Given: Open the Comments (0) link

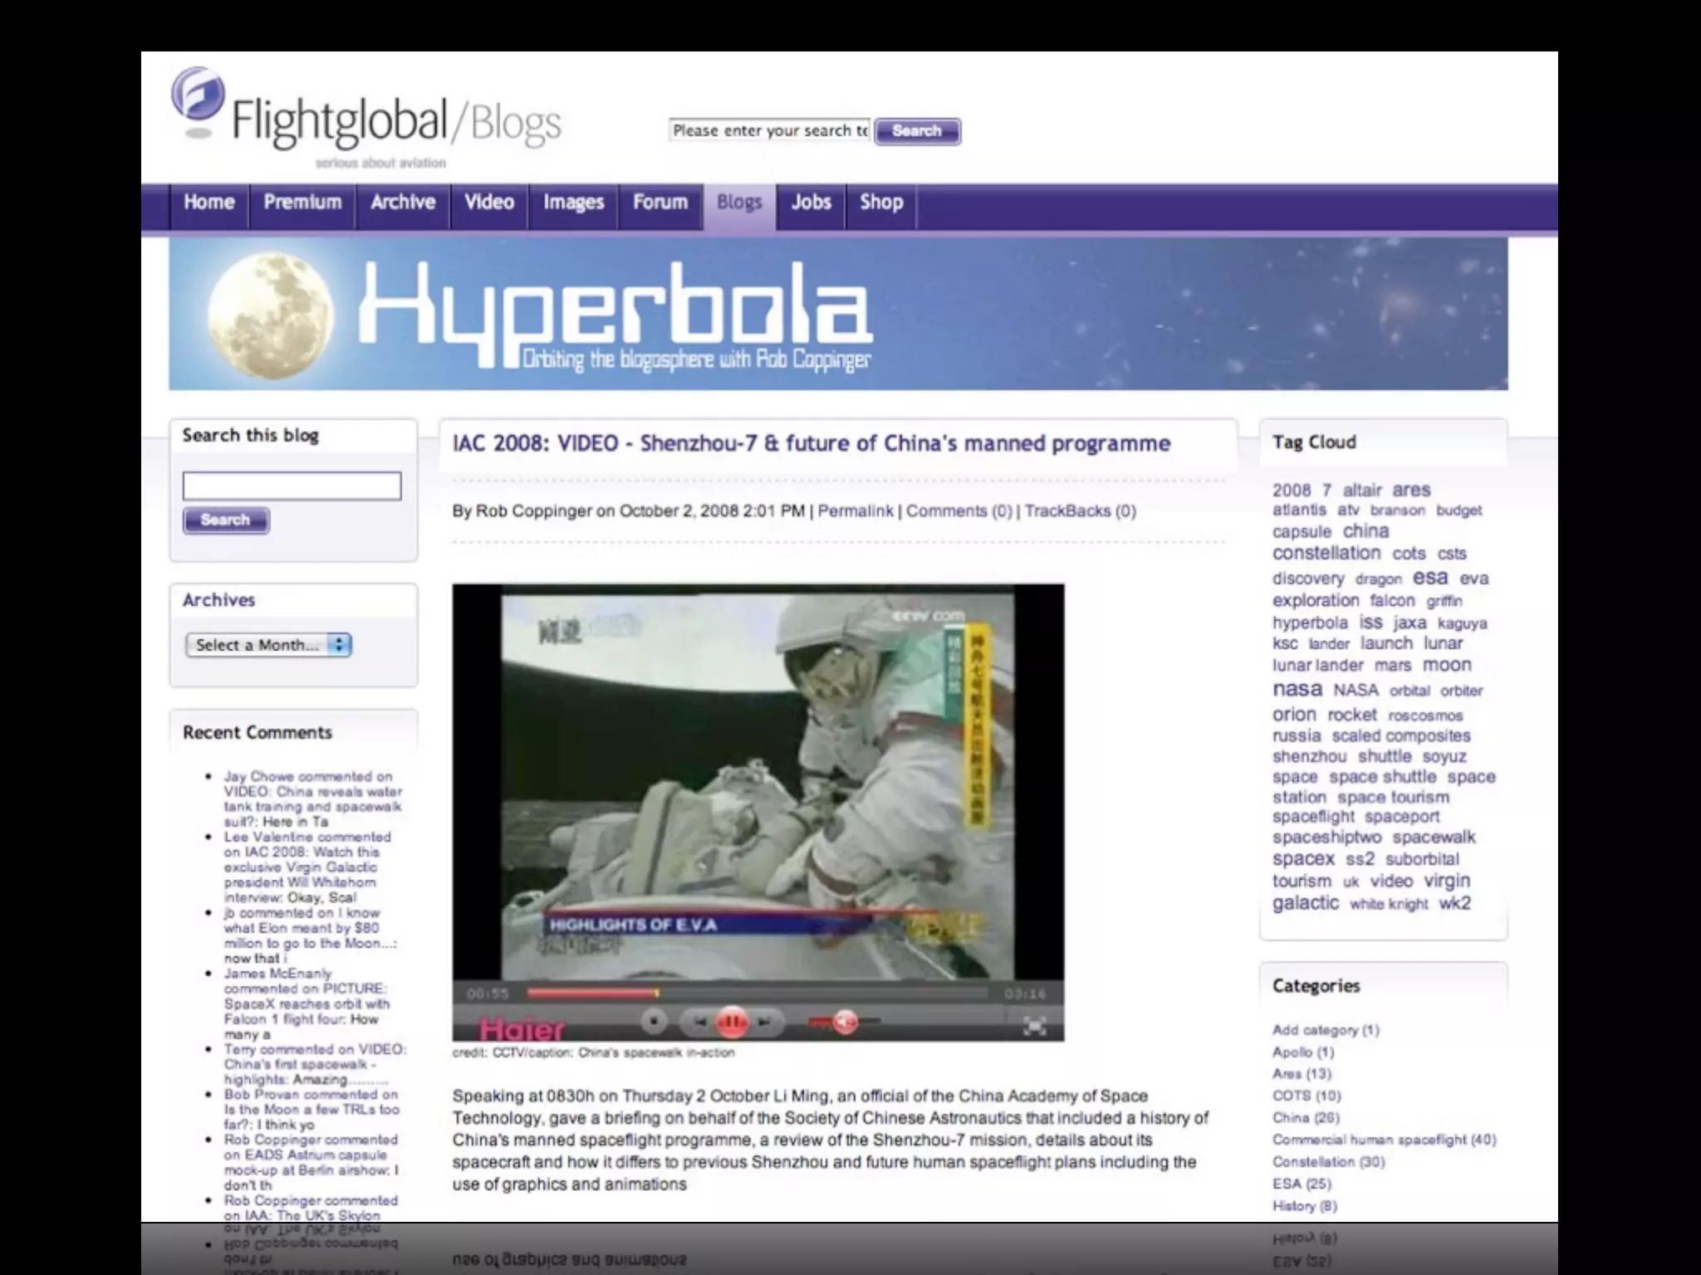Looking at the screenshot, I should point(959,511).
